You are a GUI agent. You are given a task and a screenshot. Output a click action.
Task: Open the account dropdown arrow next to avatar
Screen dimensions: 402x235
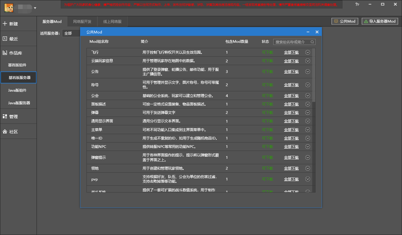coord(35,8)
